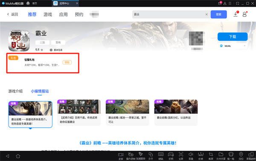Select the 游戏介绍 tab
This screenshot has height=161, width=256.
click(x=15, y=91)
